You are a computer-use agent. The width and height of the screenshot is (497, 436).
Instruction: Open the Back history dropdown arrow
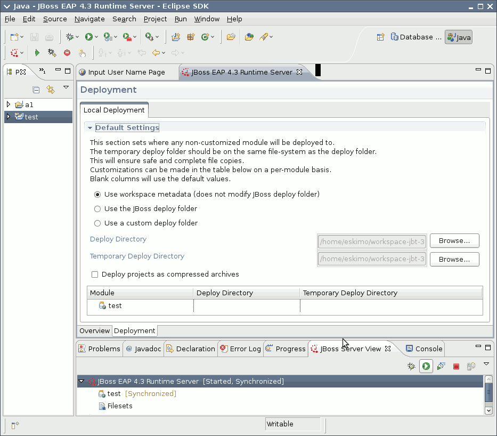[164, 53]
